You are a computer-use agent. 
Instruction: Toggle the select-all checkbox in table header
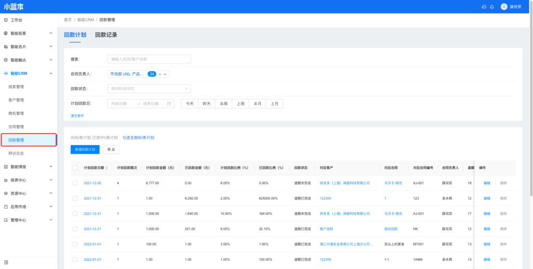[75, 168]
